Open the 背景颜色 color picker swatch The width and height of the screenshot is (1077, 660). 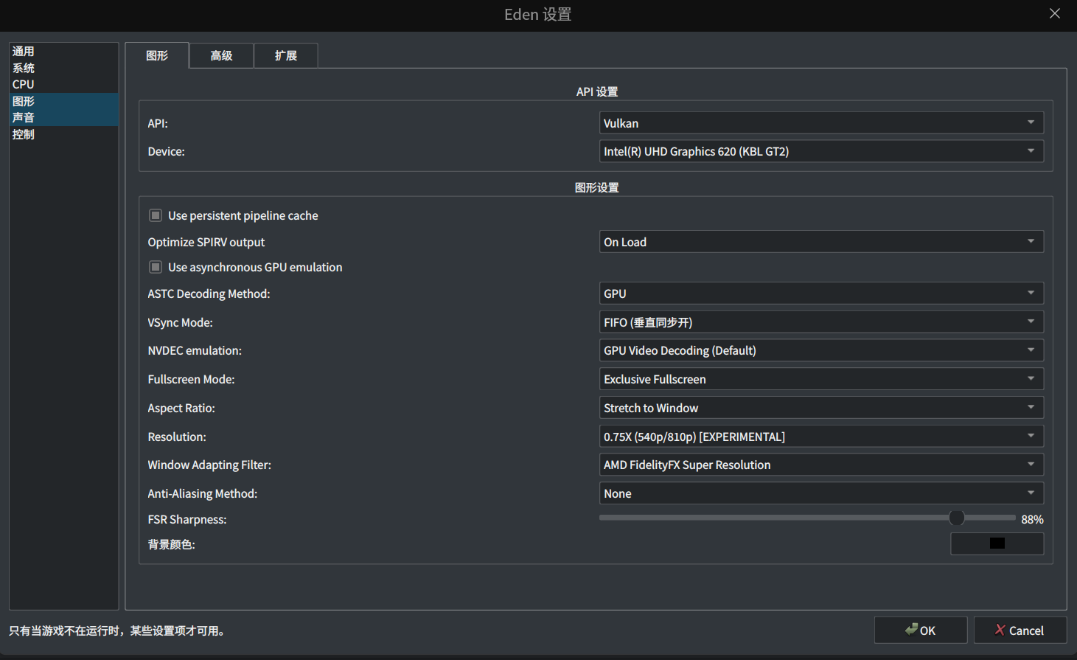tap(997, 543)
